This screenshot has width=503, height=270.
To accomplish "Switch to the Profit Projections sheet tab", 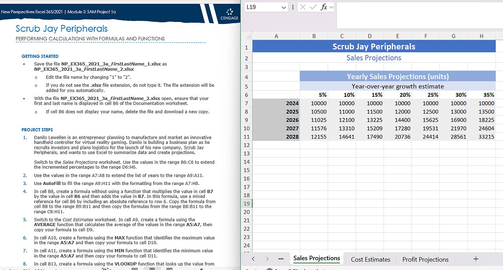I will point(425,259).
